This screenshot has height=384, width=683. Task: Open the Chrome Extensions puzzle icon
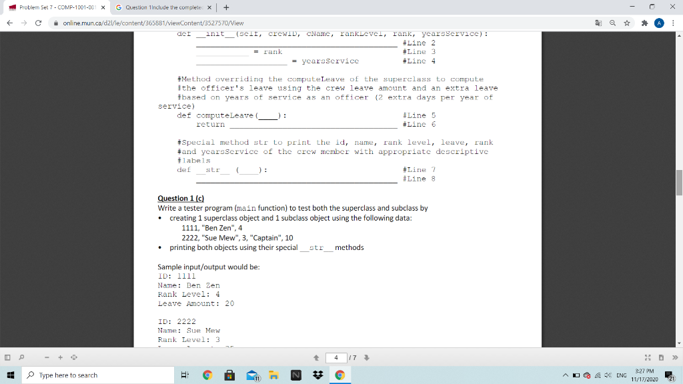click(x=646, y=22)
